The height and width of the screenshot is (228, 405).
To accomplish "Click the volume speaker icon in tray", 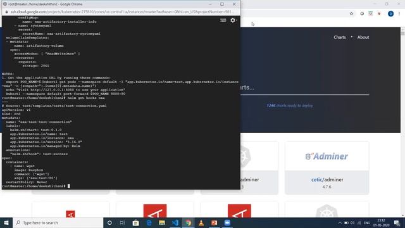I will point(352,222).
